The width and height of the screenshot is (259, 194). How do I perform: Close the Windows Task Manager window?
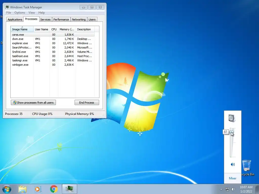100,7
